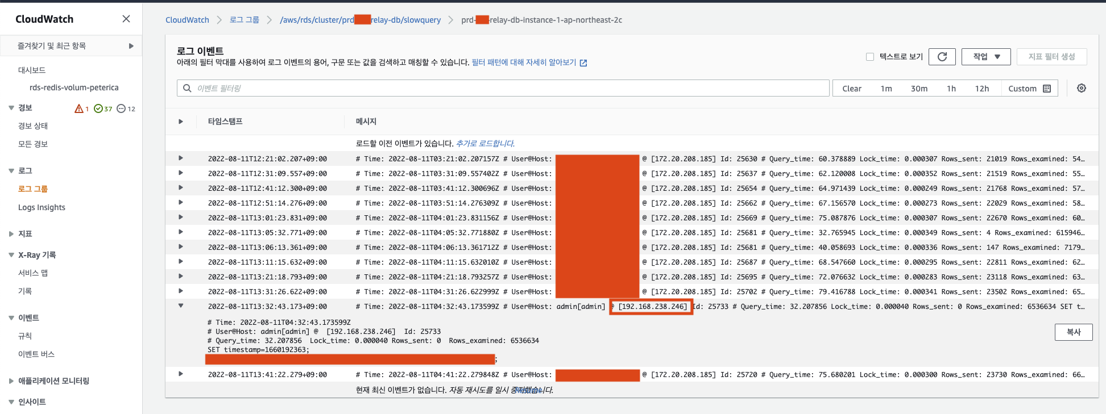Open Logs Insights page
1106x414 pixels.
(x=42, y=207)
